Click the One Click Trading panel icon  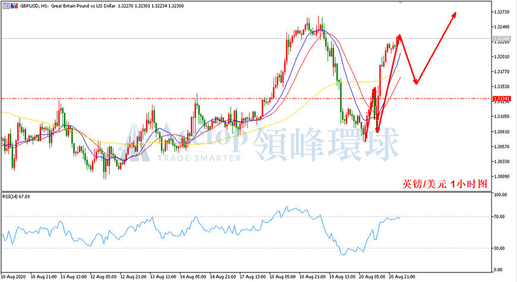(7, 5)
